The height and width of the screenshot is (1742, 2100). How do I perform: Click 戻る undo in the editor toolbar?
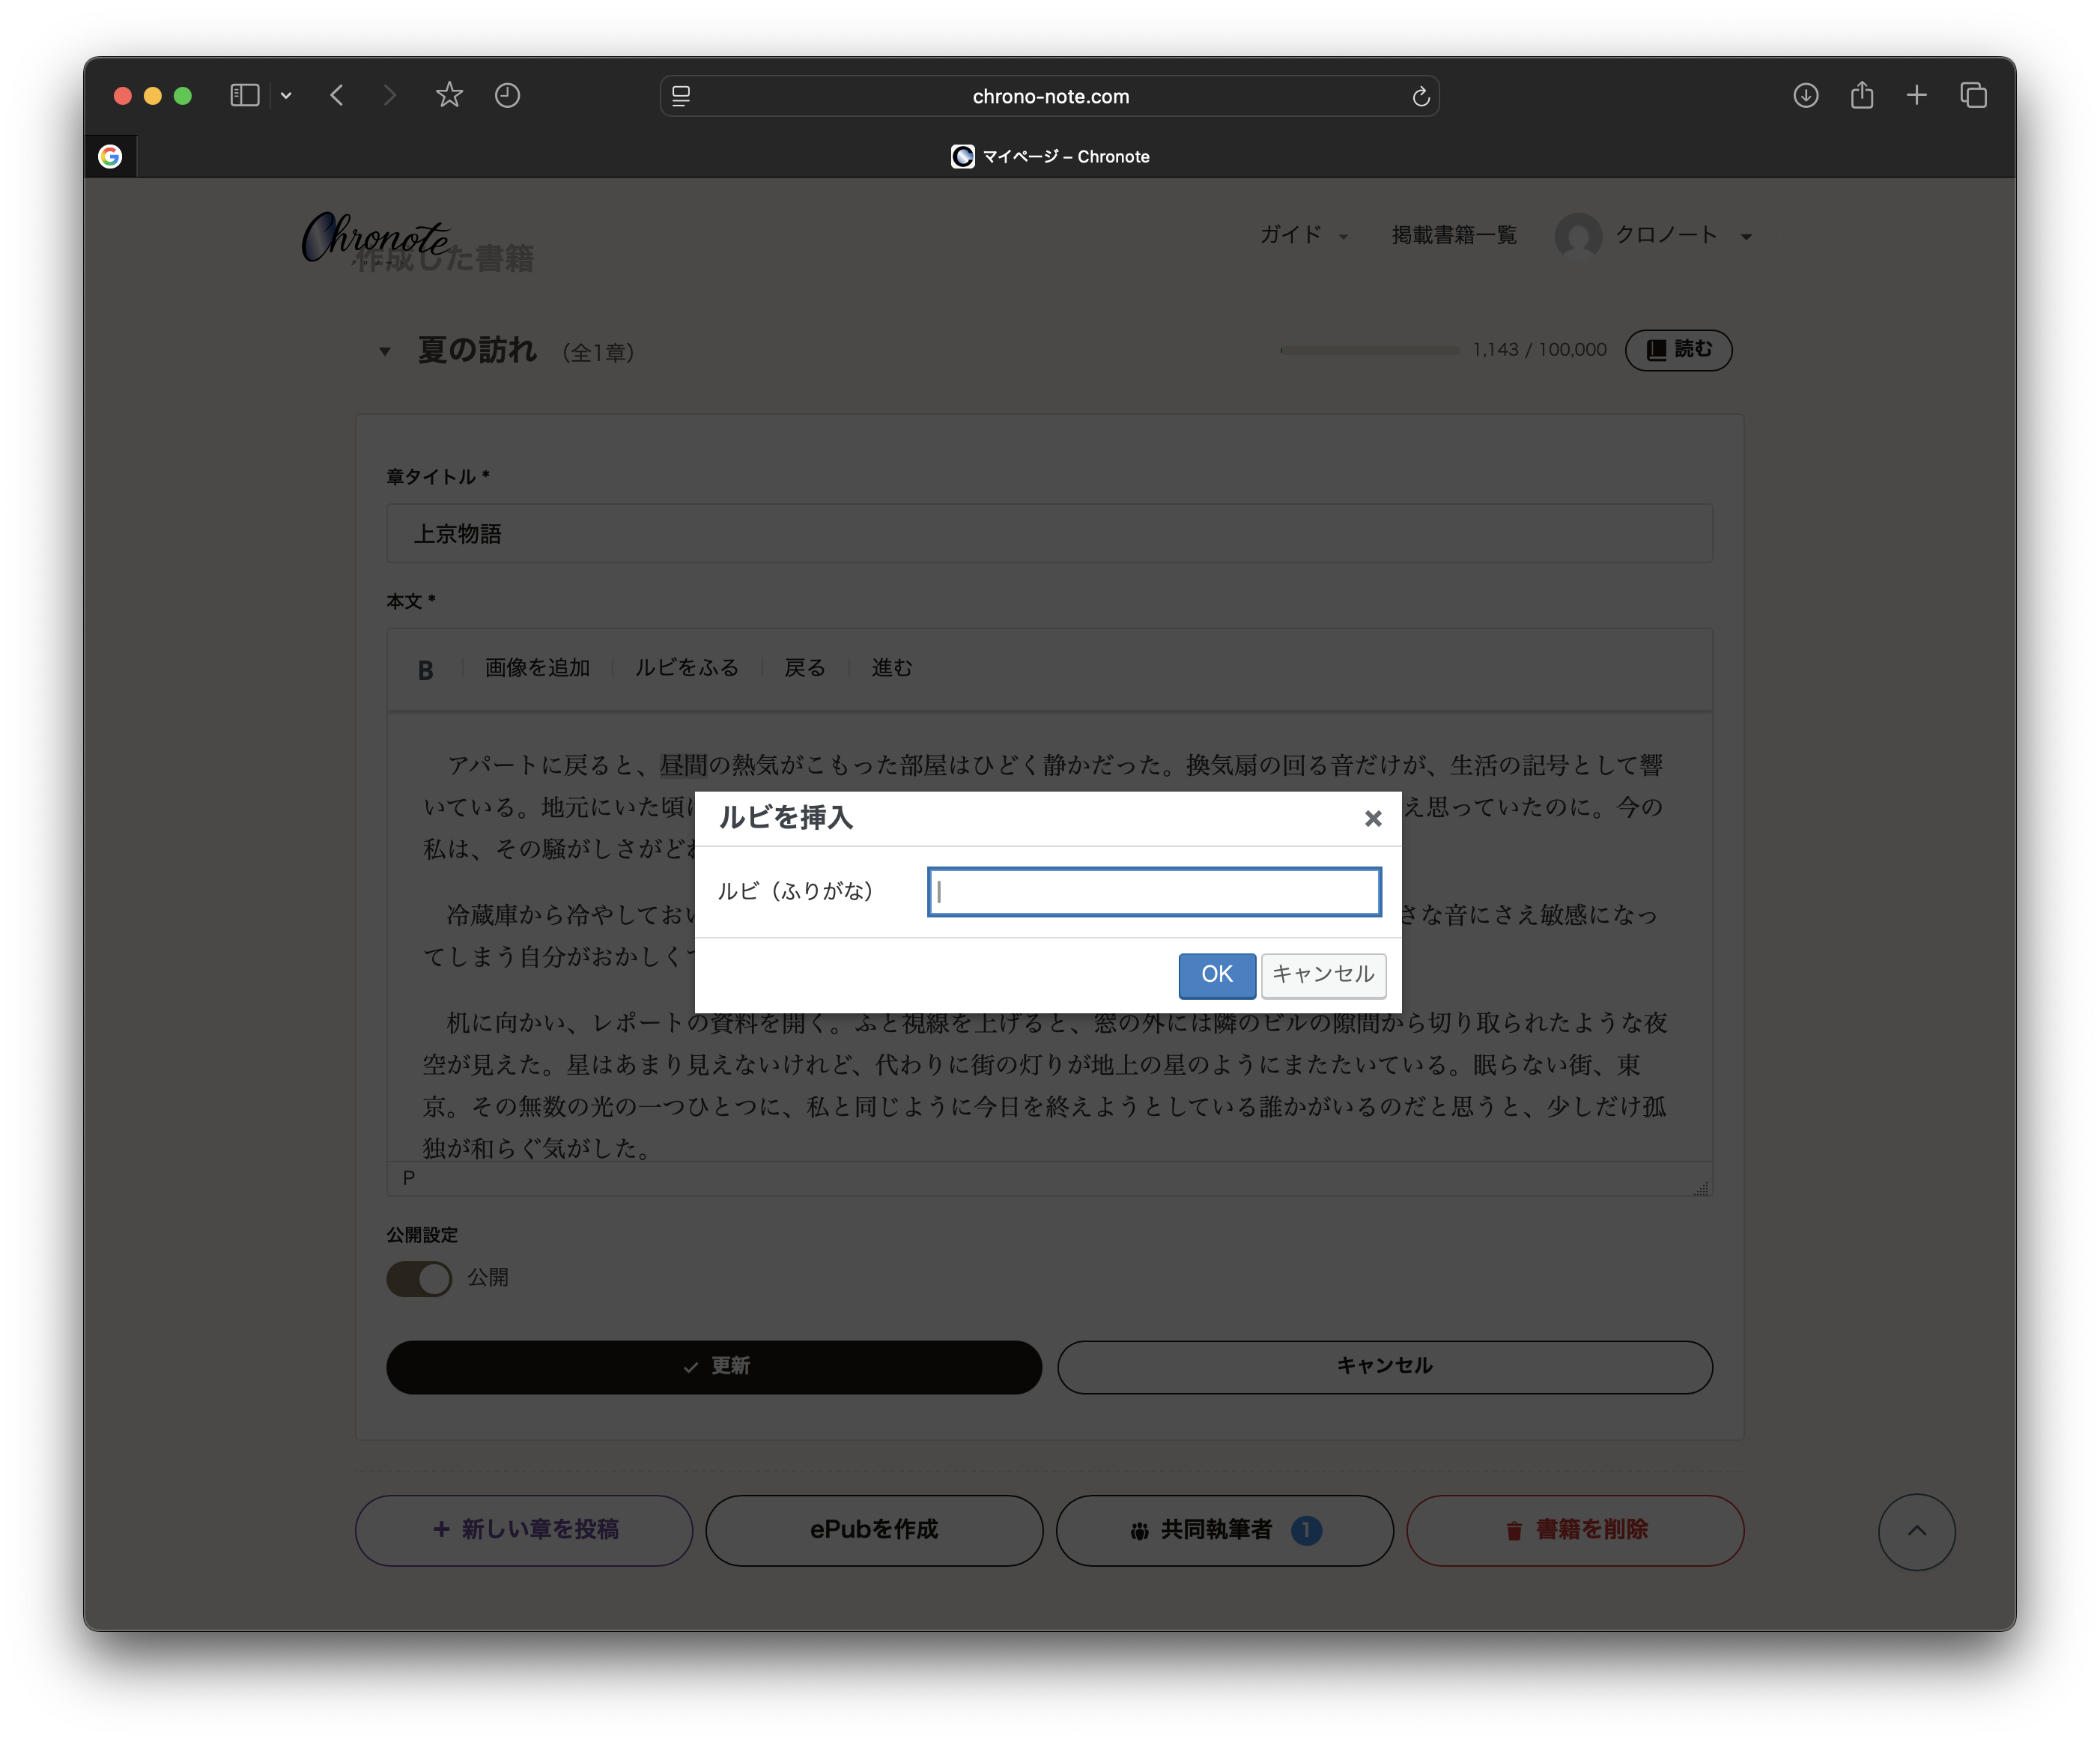point(805,668)
